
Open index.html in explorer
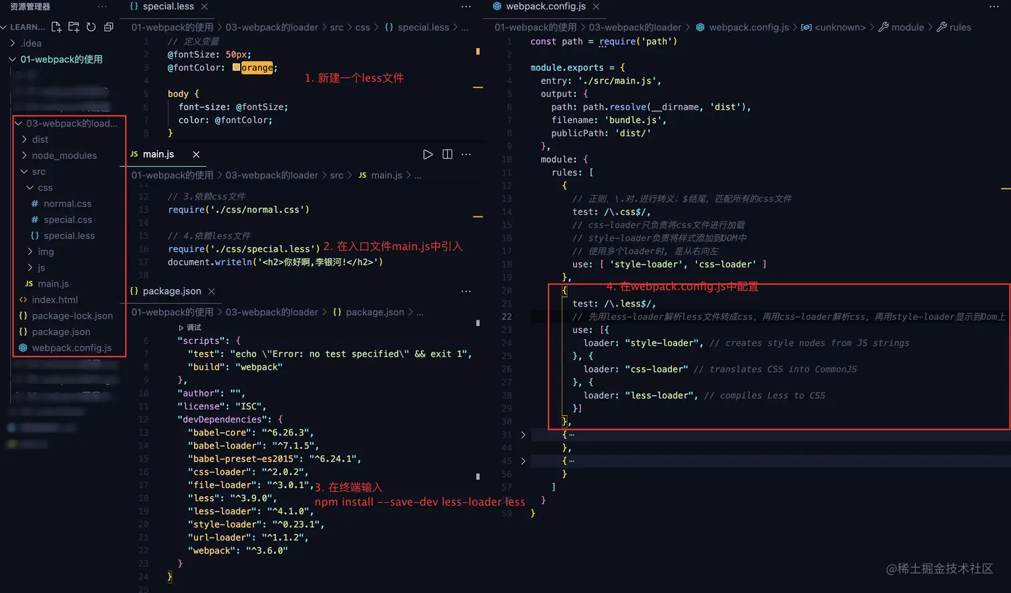tap(55, 300)
